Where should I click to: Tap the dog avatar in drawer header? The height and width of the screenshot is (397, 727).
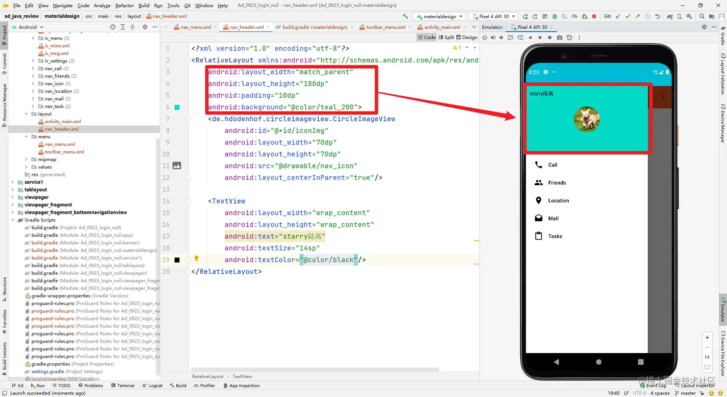click(587, 119)
